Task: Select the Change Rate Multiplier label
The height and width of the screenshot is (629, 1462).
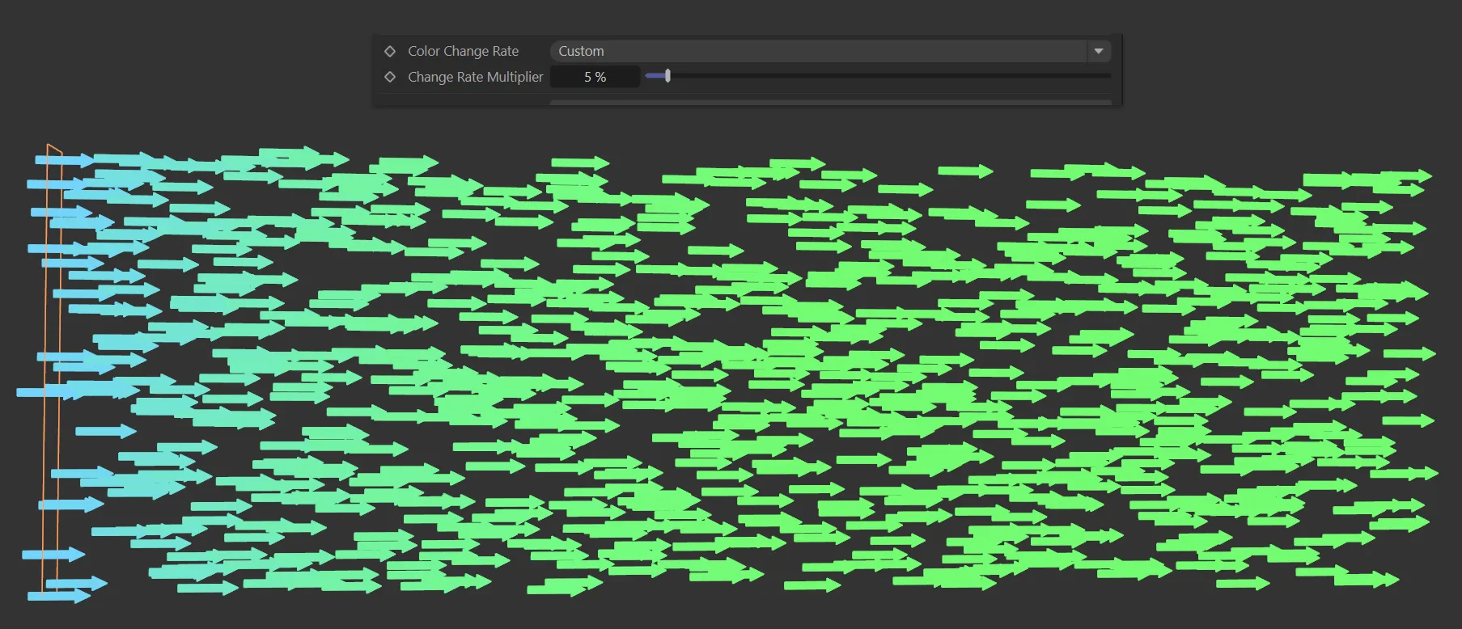Action: click(x=475, y=77)
